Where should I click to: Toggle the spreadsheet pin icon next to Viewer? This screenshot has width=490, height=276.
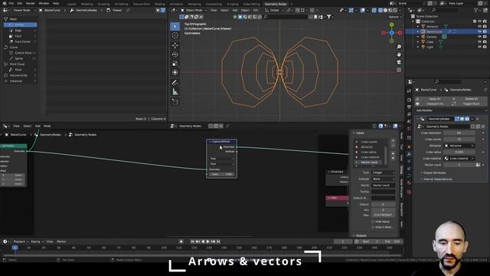click(128, 10)
